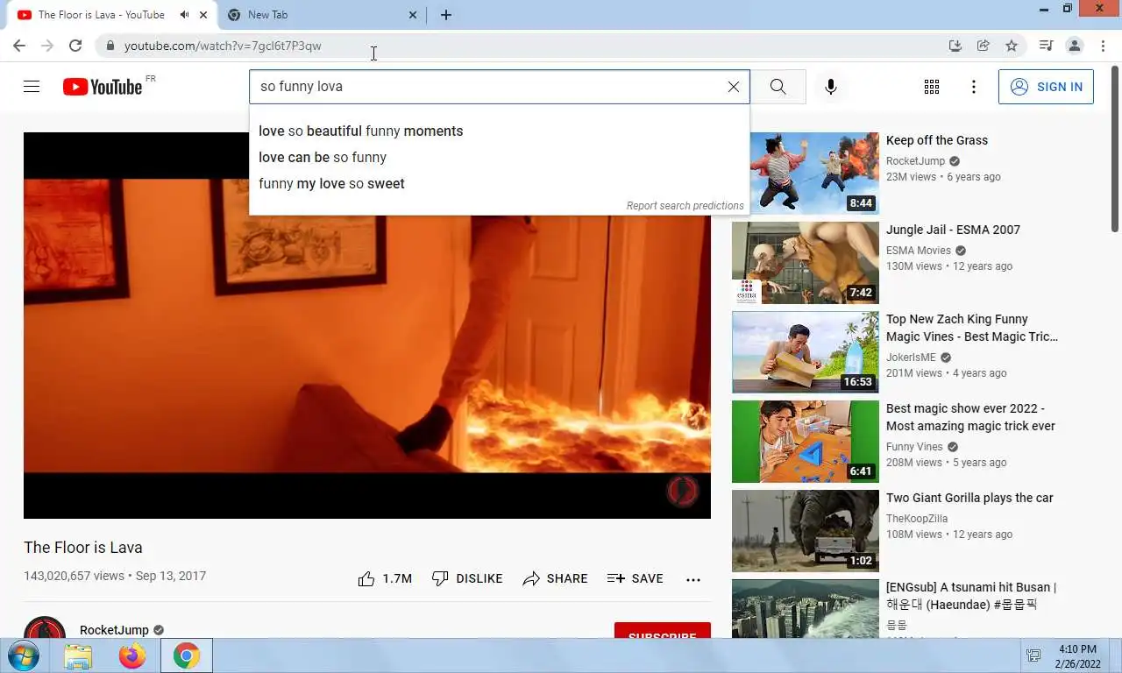Select Chrome in the taskbar
This screenshot has height=673, width=1122.
pyautogui.click(x=186, y=655)
